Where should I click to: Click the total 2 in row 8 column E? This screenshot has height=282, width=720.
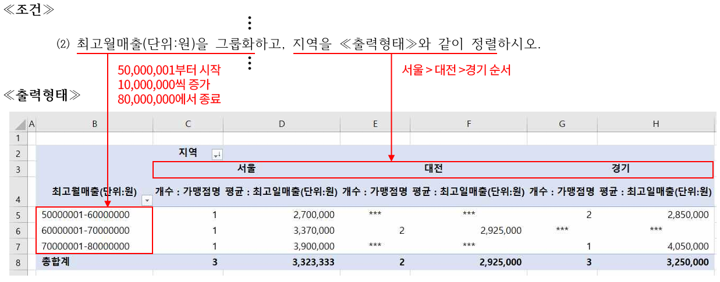[402, 262]
